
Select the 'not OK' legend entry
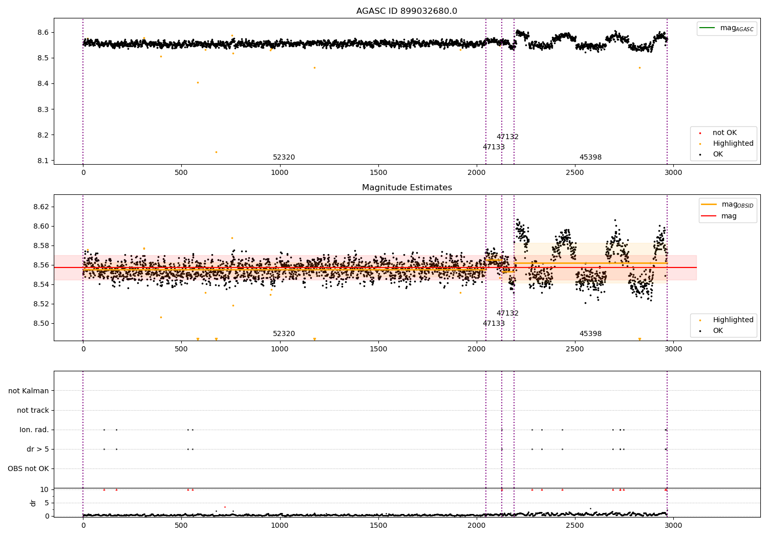coord(724,133)
